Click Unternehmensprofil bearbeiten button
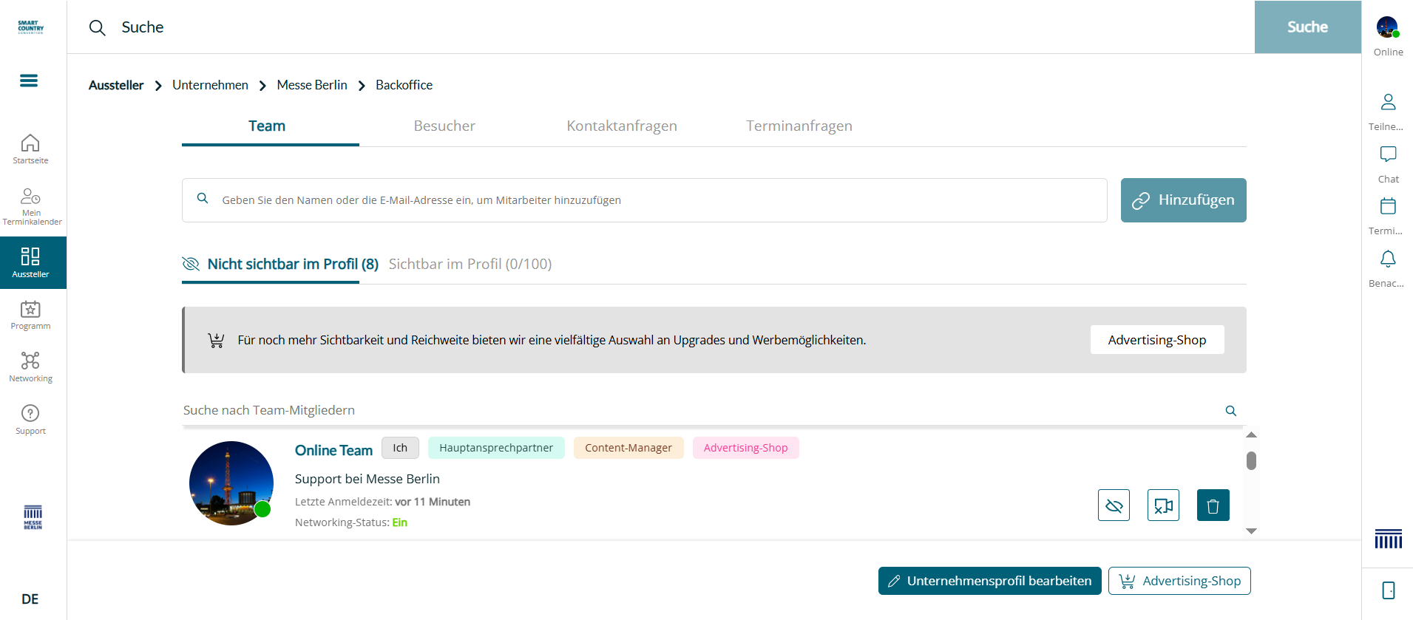This screenshot has width=1413, height=620. (989, 581)
